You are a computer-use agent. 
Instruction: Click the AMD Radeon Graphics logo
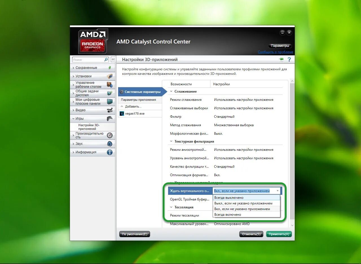click(93, 41)
